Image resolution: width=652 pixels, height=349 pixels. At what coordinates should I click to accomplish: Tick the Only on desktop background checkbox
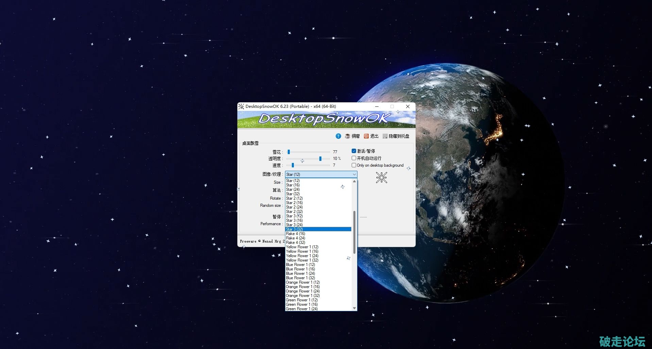pos(354,165)
